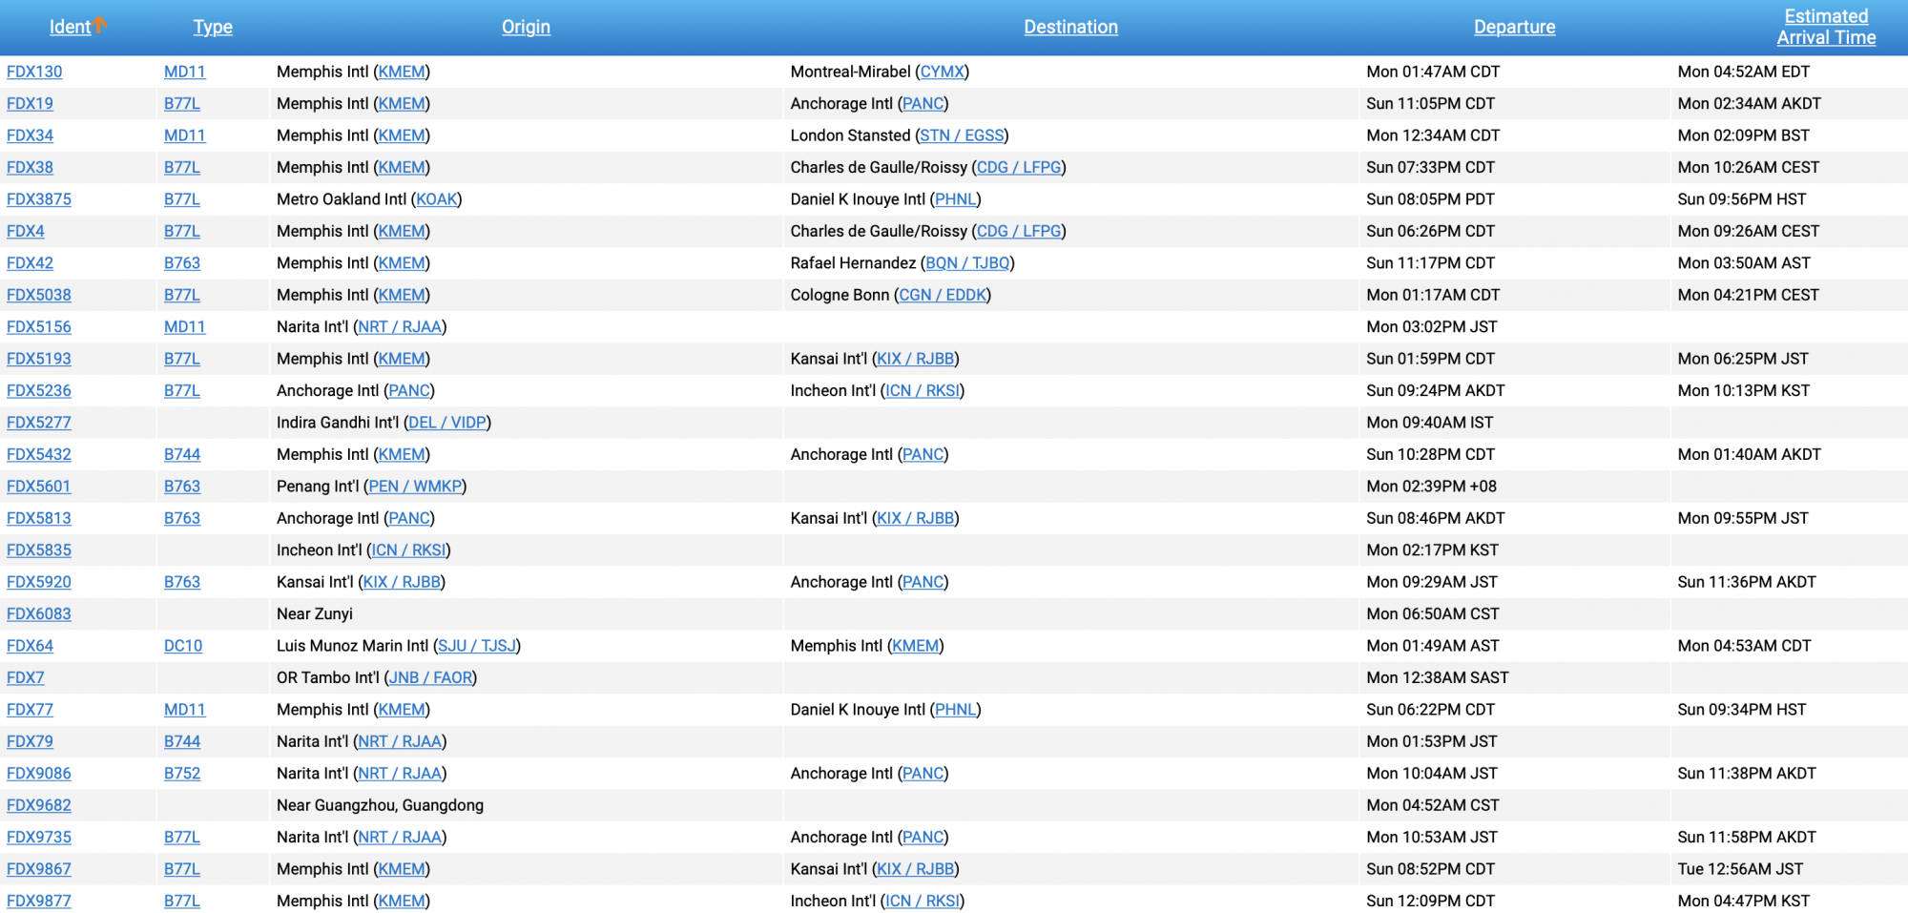This screenshot has width=1908, height=913.
Task: Sort by Estimated Arrival Time header
Action: click(x=1826, y=27)
